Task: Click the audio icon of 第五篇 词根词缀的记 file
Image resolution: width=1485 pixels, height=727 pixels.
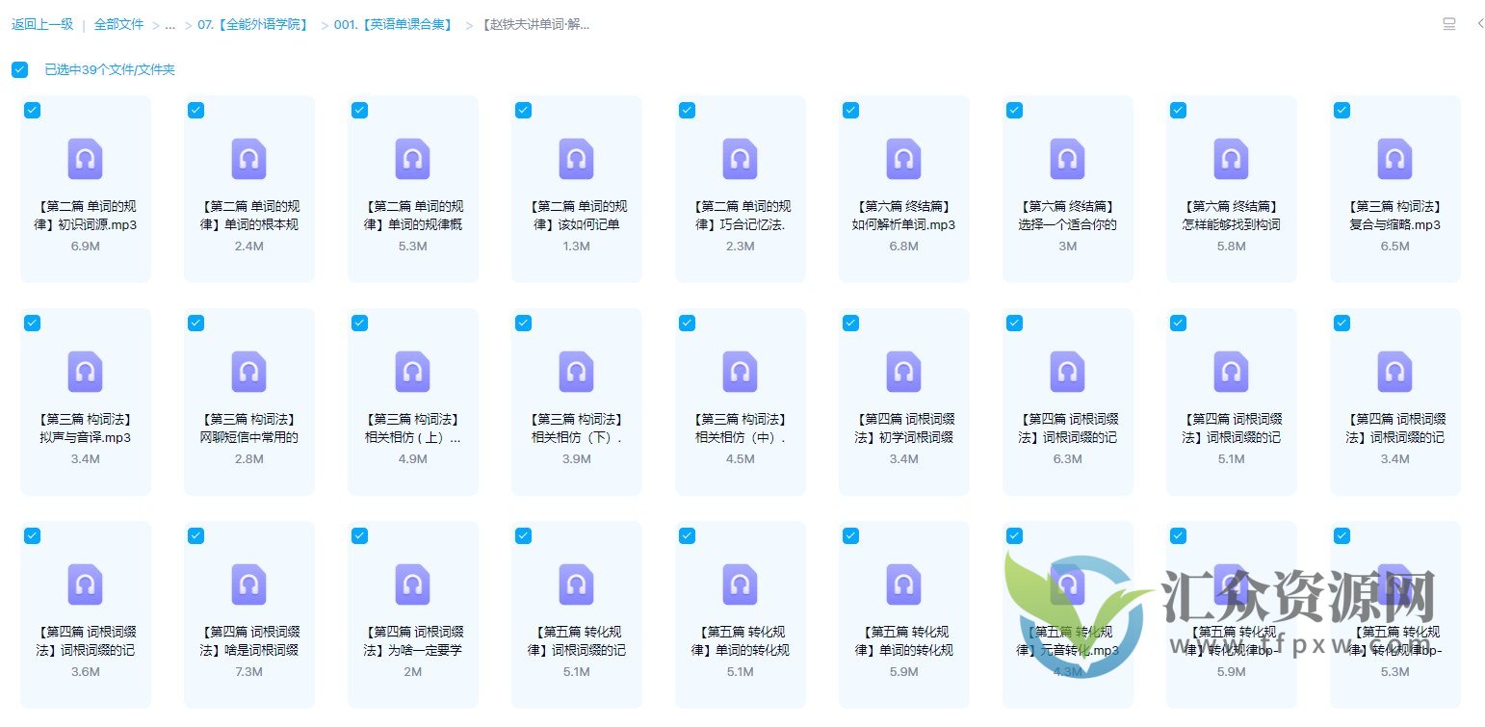Action: (576, 584)
